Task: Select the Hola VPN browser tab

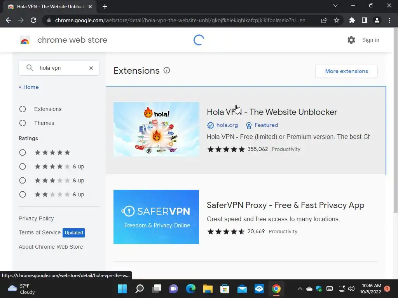Action: 49,7
